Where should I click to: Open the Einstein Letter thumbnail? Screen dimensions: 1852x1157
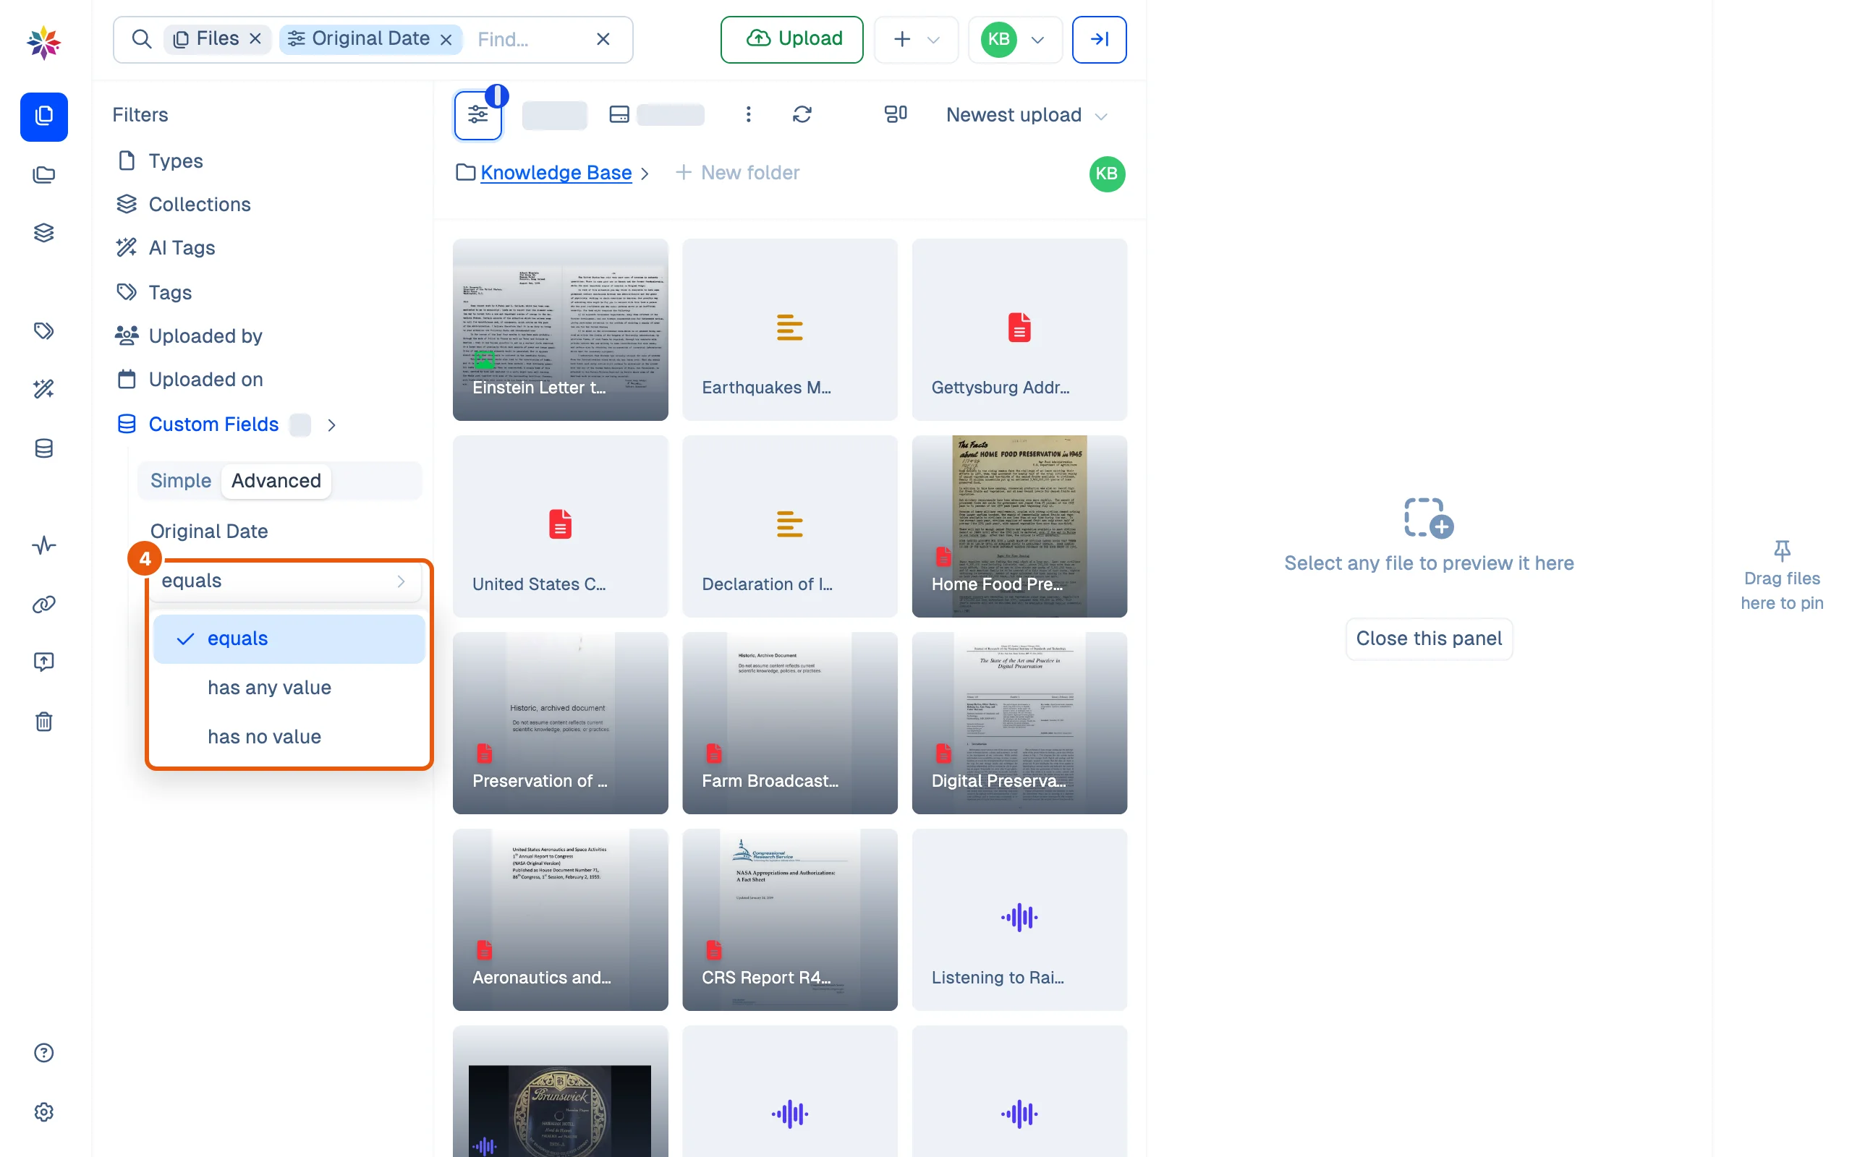560,329
